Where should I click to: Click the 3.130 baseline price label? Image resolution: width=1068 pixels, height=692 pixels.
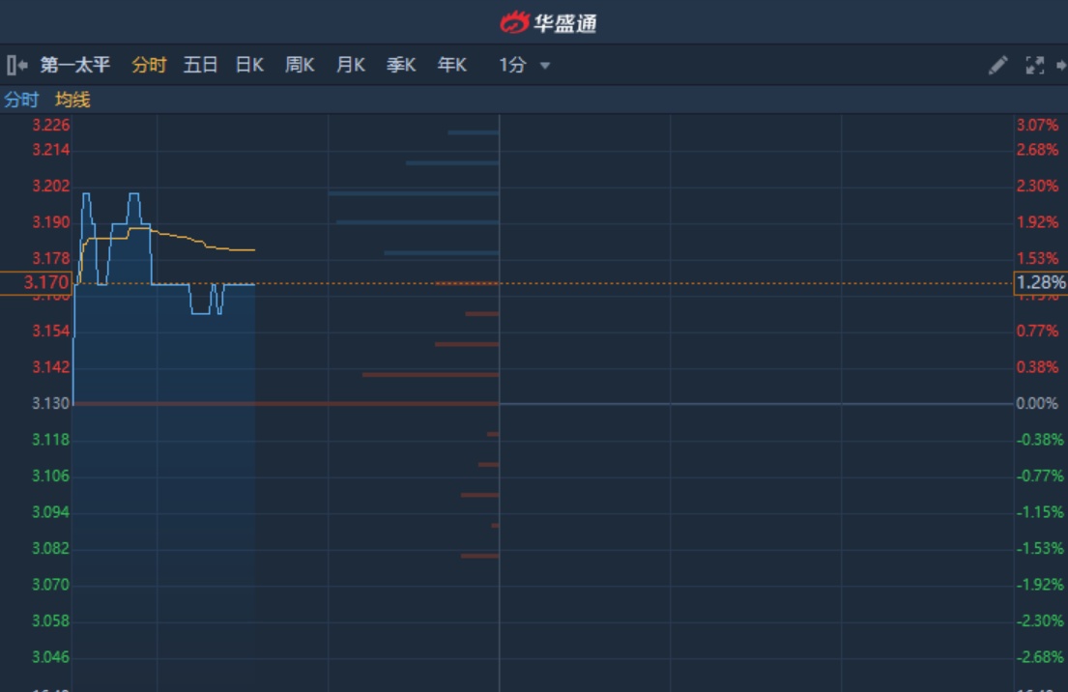tap(51, 404)
